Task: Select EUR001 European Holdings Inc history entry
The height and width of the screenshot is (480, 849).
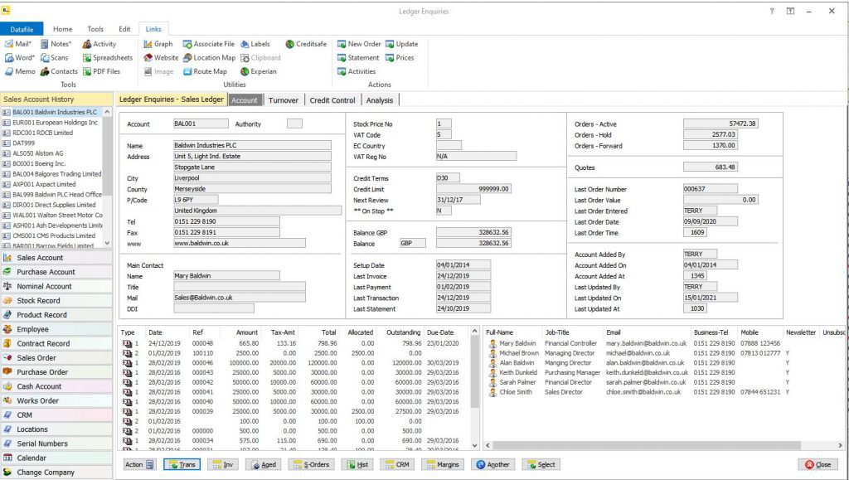Action: [x=52, y=123]
